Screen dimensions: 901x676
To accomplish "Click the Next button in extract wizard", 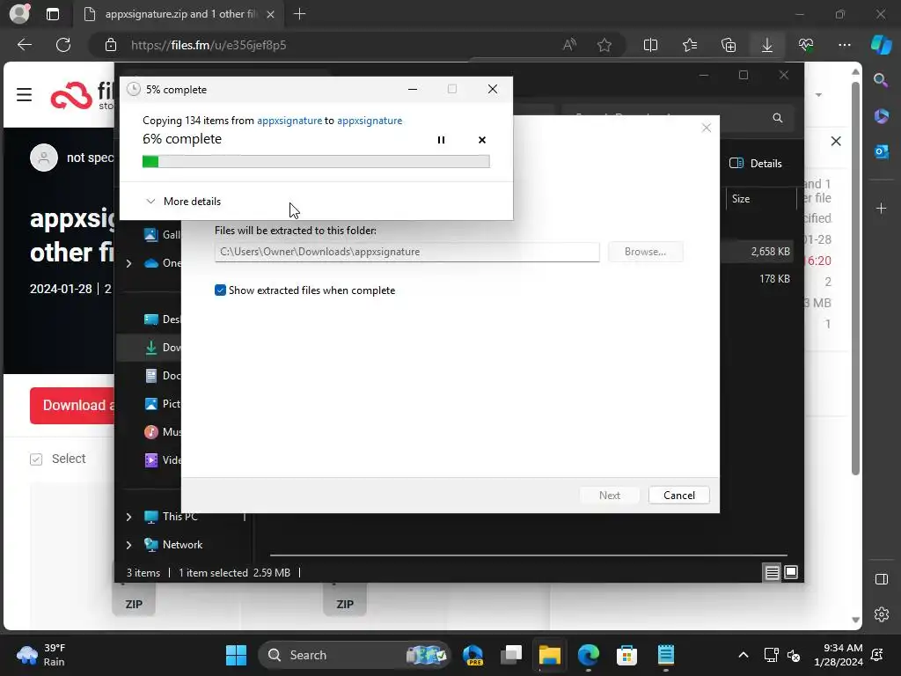I will point(609,495).
